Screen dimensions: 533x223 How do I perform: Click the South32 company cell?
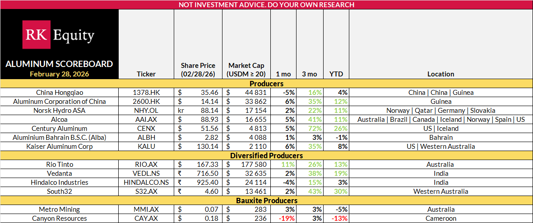pos(60,192)
